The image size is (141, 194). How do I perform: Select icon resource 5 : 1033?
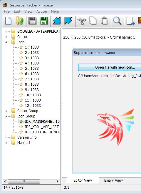pos(32,69)
